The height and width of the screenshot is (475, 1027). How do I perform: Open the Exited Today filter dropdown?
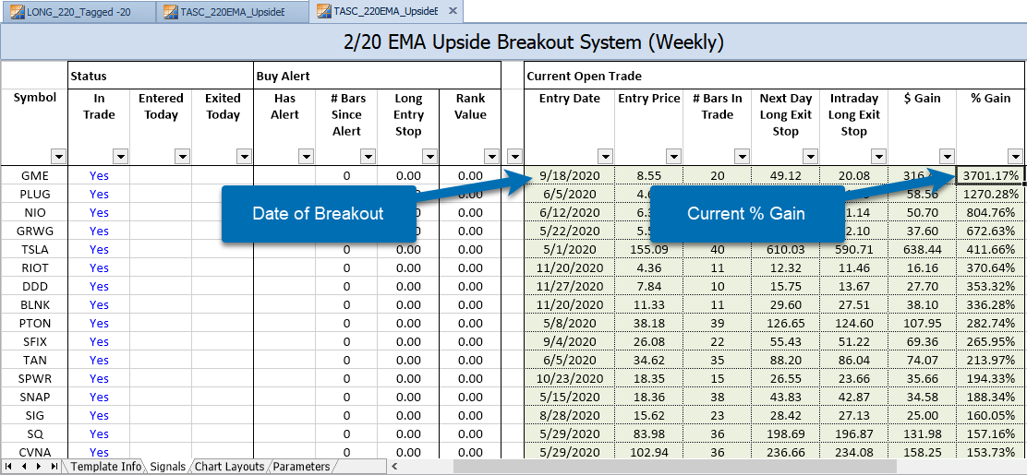[x=244, y=157]
